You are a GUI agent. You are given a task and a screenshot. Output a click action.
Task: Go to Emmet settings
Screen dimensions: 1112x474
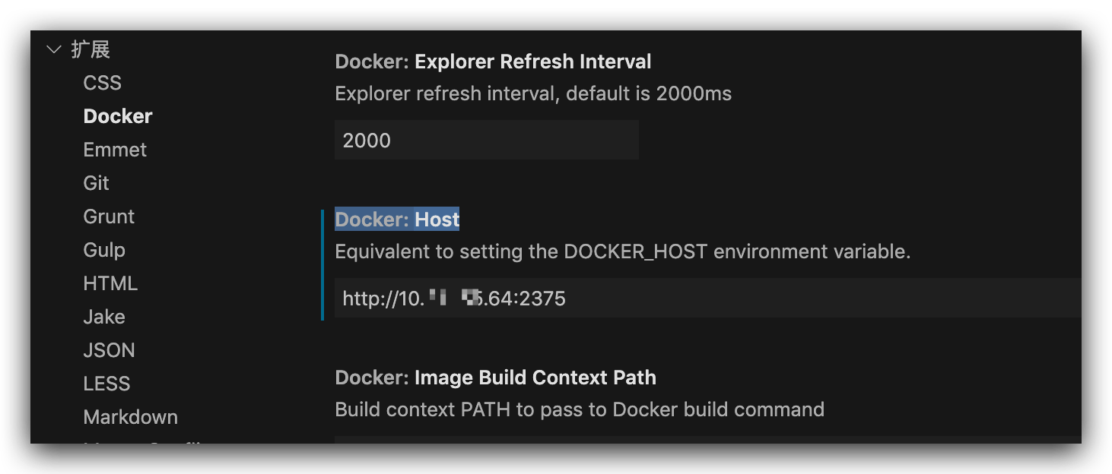tap(115, 150)
